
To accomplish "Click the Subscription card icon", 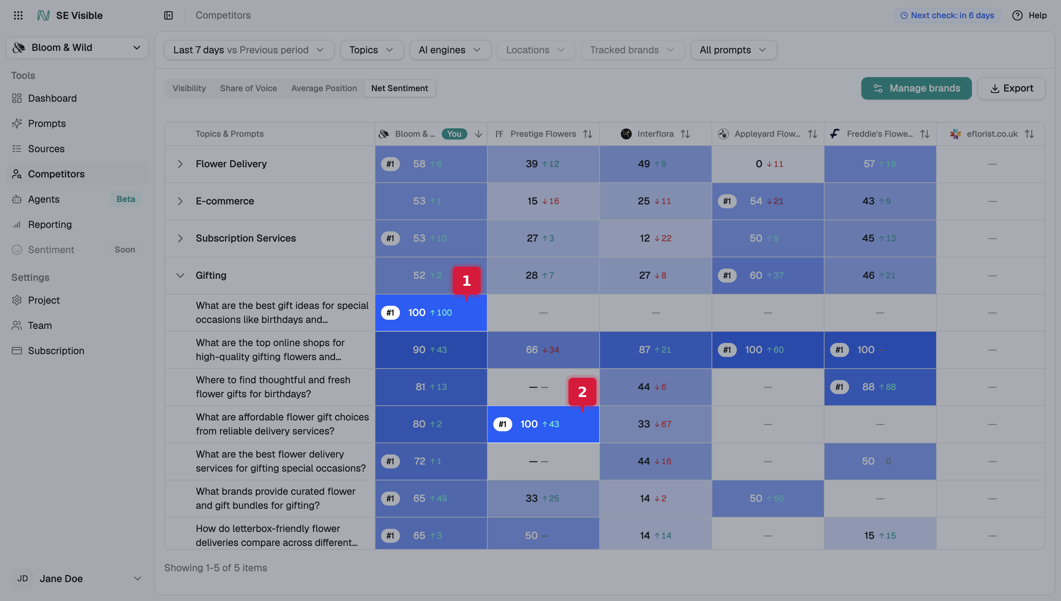I will coord(17,350).
